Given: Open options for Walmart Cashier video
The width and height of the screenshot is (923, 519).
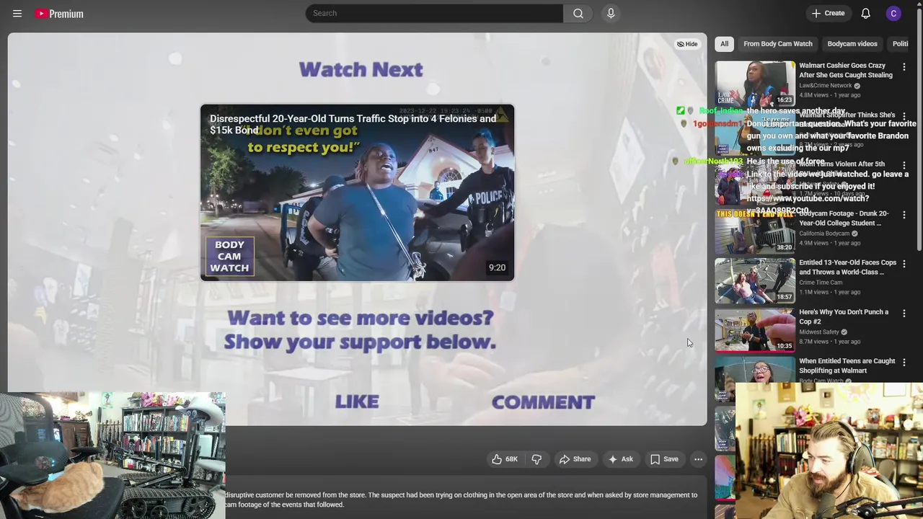Looking at the screenshot, I should 904,67.
